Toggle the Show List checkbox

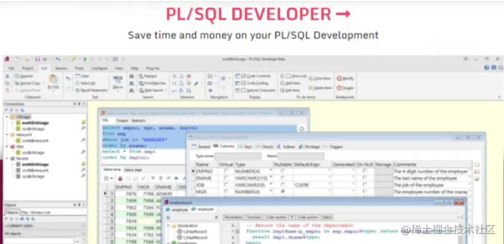[x=289, y=76]
